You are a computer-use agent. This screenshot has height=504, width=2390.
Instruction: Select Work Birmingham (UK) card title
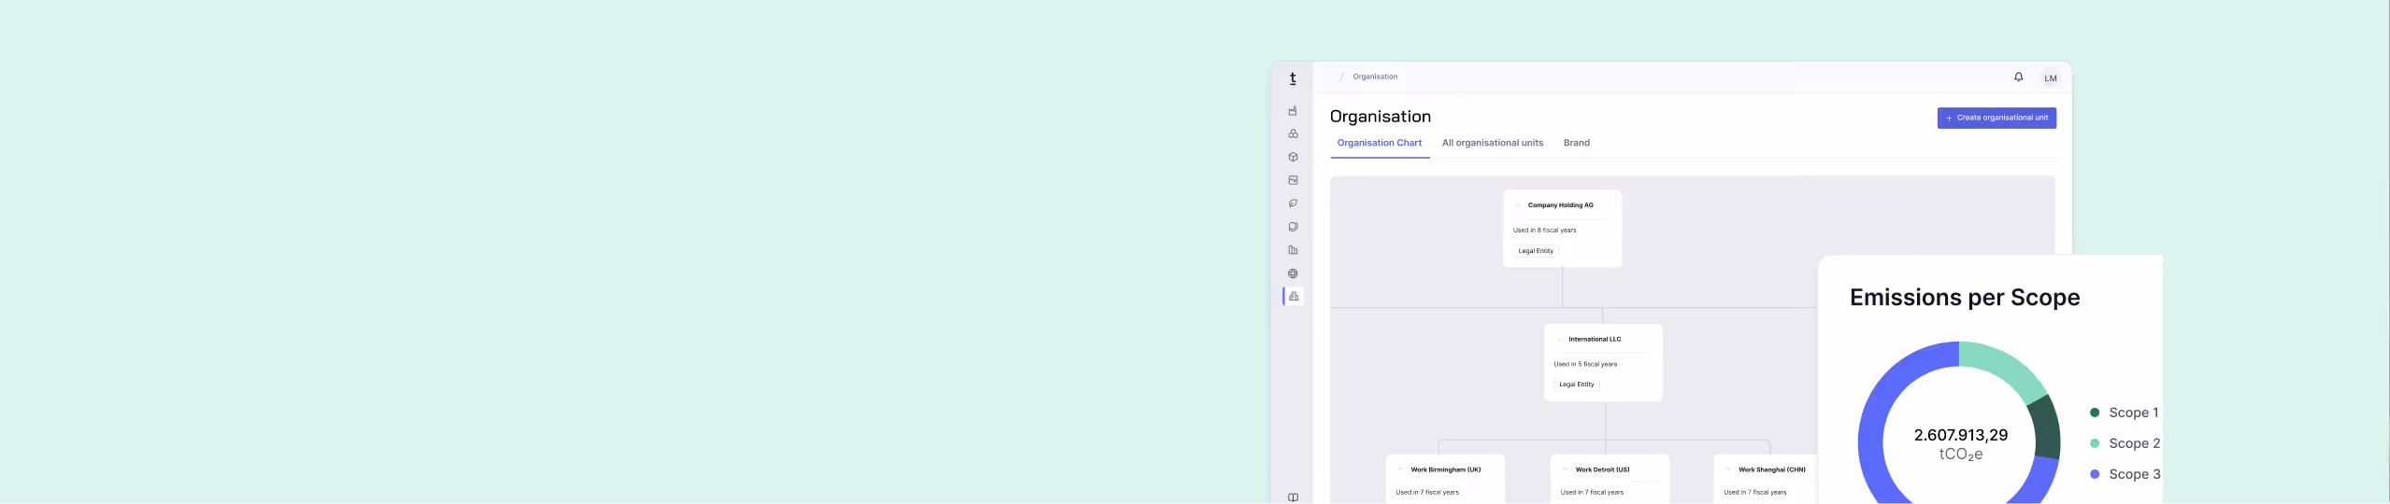coord(1445,469)
